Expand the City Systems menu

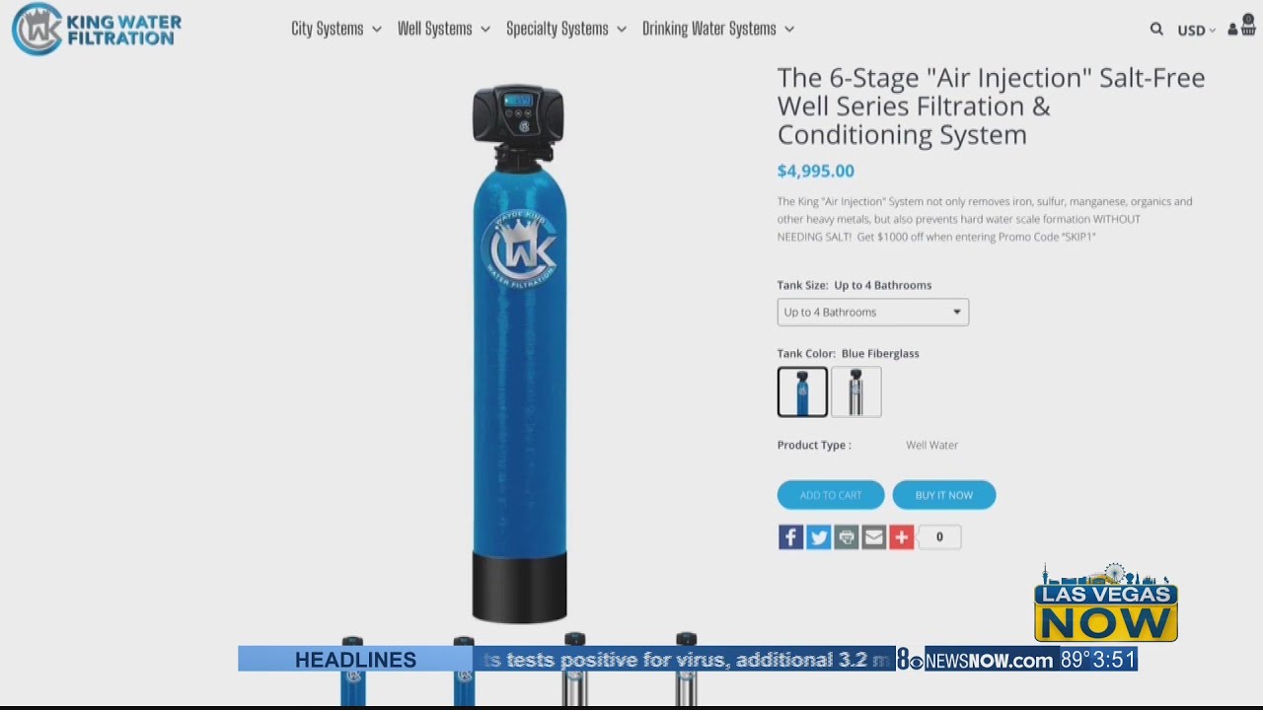tap(335, 29)
